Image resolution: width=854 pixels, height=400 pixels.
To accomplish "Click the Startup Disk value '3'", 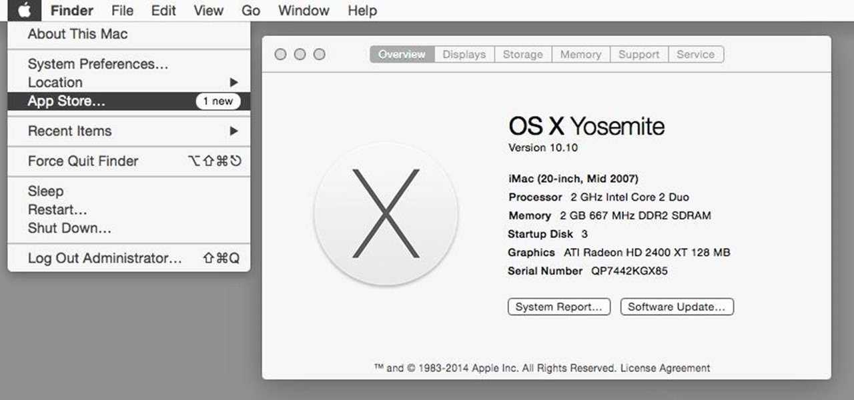I will [x=584, y=235].
